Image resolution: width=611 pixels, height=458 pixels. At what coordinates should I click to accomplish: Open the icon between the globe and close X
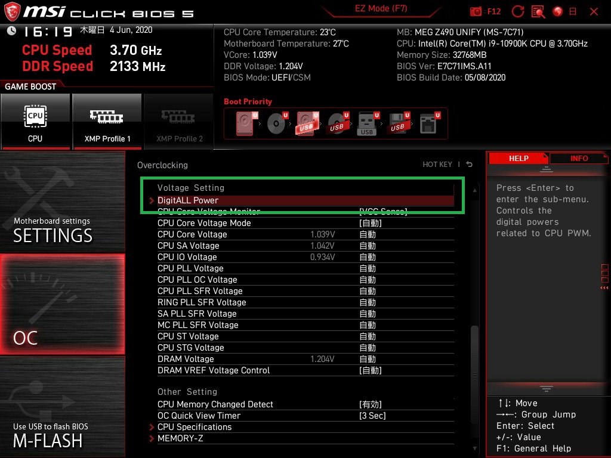click(573, 12)
